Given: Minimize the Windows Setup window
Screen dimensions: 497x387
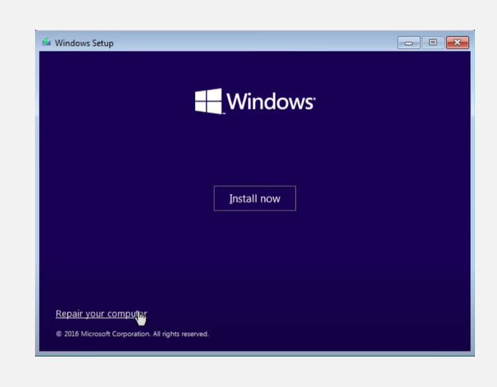Looking at the screenshot, I should click(x=409, y=43).
